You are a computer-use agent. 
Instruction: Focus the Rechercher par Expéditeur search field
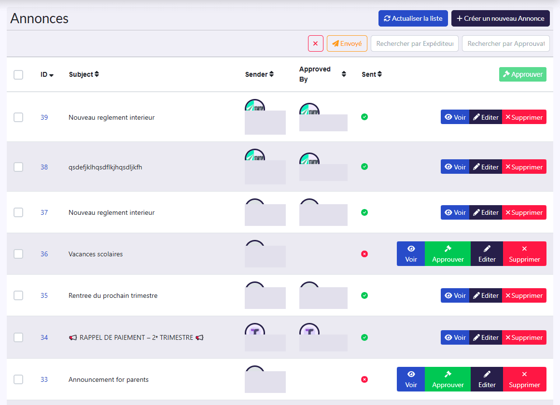click(415, 43)
